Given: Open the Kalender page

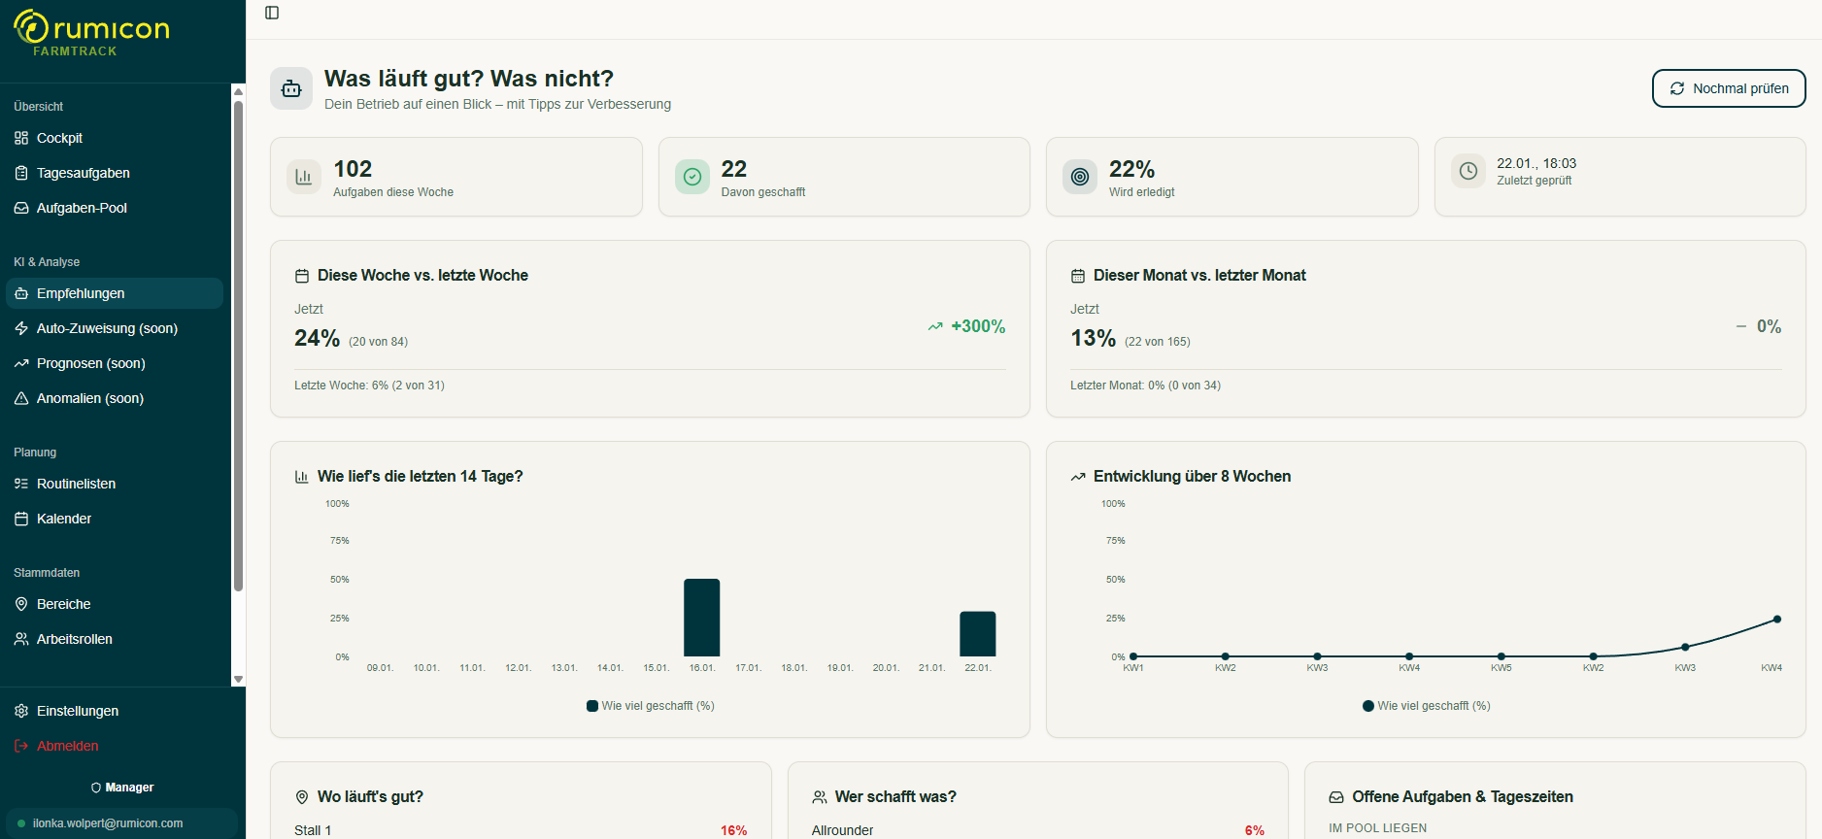Looking at the screenshot, I should pos(64,519).
